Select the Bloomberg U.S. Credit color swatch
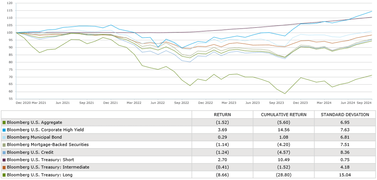 click(x=4, y=152)
